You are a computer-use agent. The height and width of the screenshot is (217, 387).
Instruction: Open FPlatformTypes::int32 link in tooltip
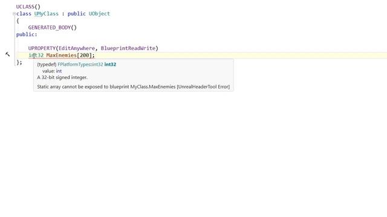(80, 64)
